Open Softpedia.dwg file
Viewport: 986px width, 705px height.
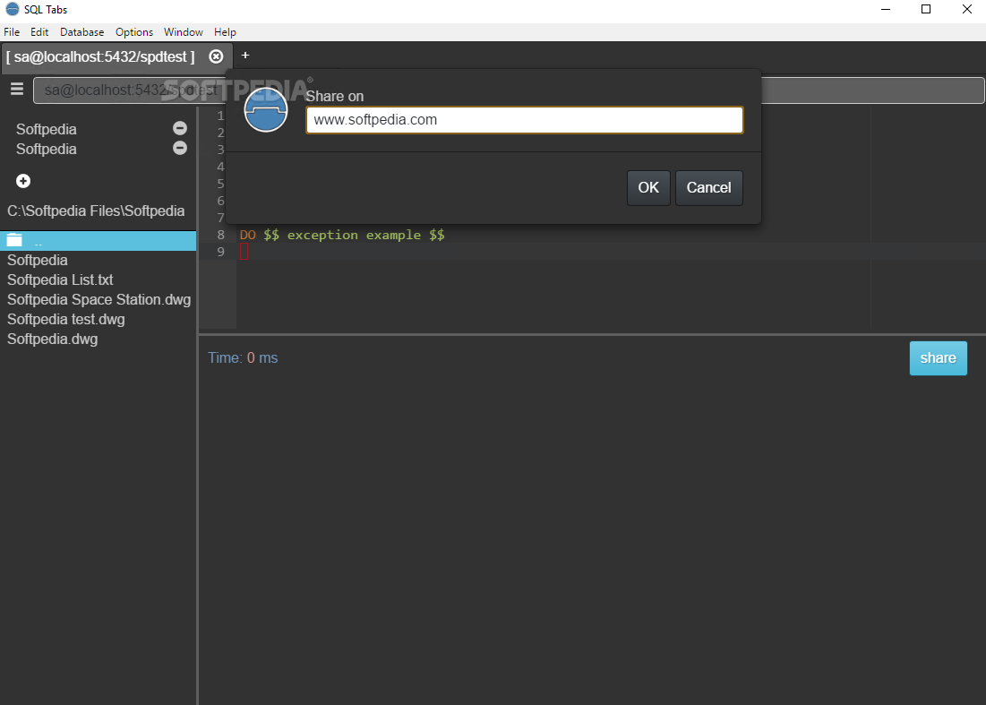tap(52, 339)
